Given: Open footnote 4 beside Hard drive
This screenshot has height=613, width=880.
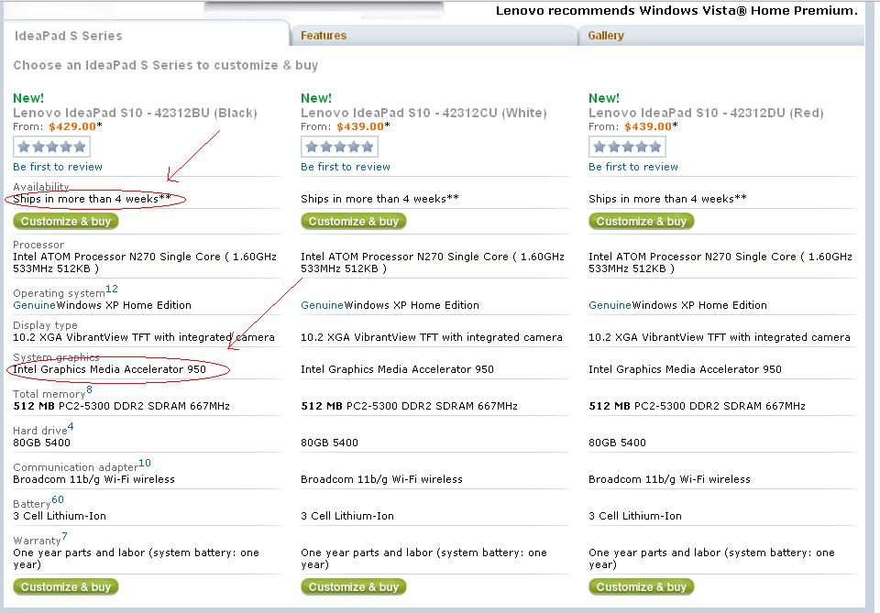Looking at the screenshot, I should coord(71,426).
